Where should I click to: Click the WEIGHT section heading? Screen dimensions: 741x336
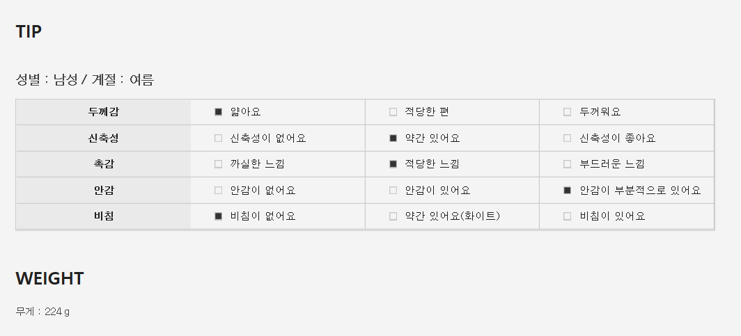49,278
